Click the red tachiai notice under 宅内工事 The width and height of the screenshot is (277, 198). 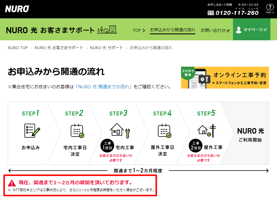point(116,158)
